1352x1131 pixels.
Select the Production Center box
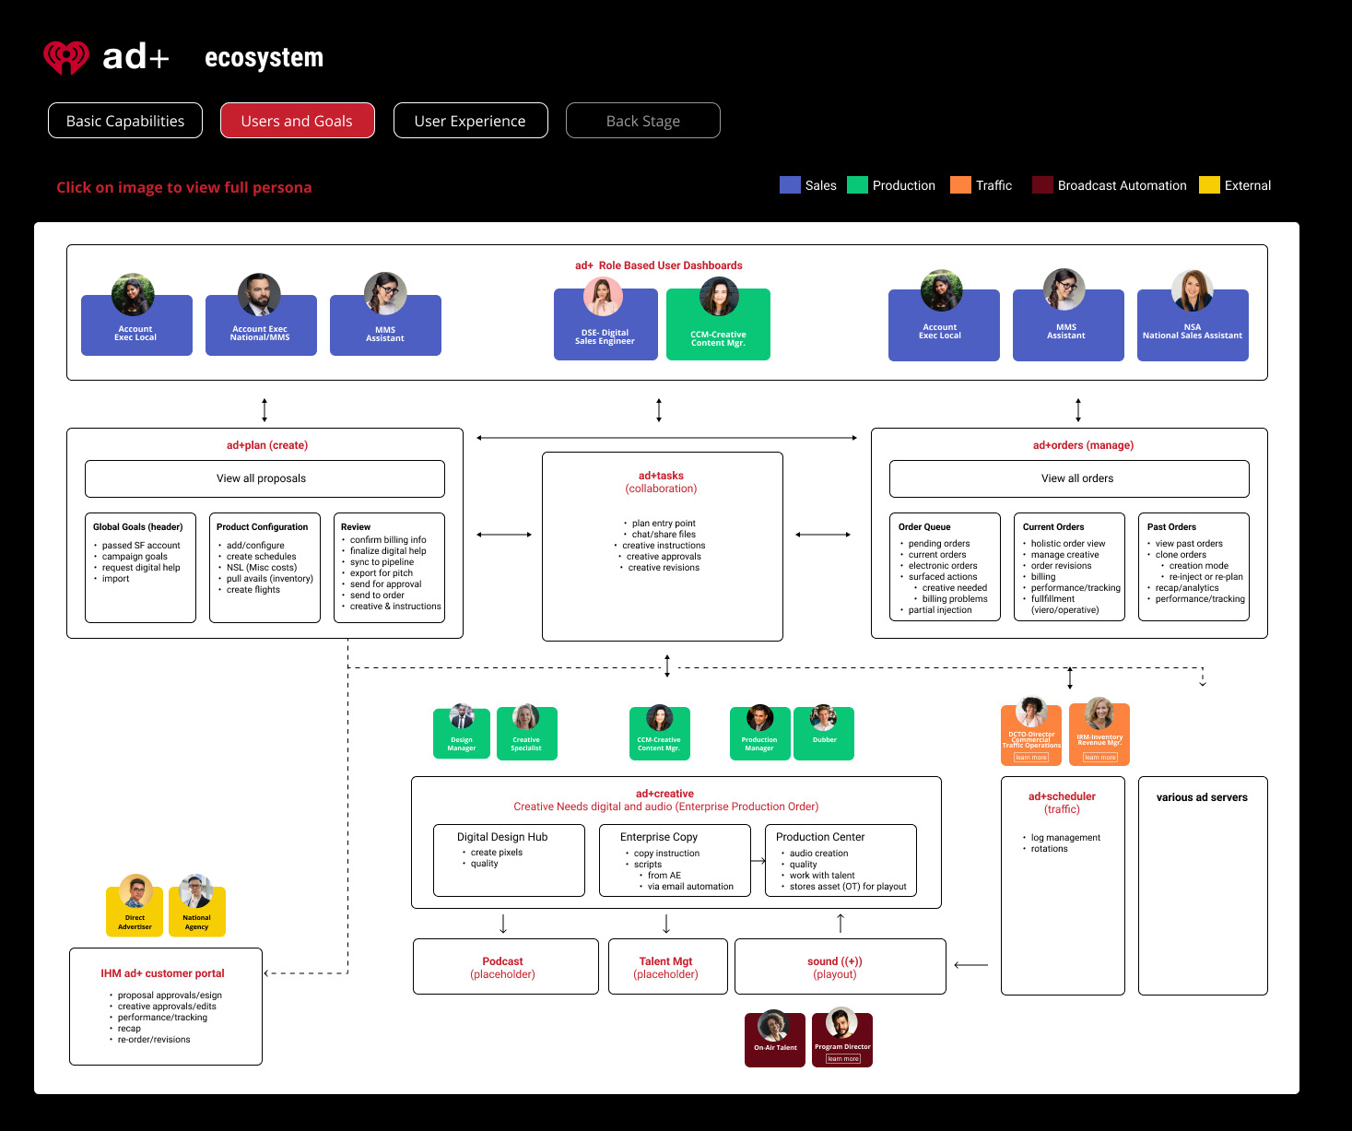pos(841,860)
